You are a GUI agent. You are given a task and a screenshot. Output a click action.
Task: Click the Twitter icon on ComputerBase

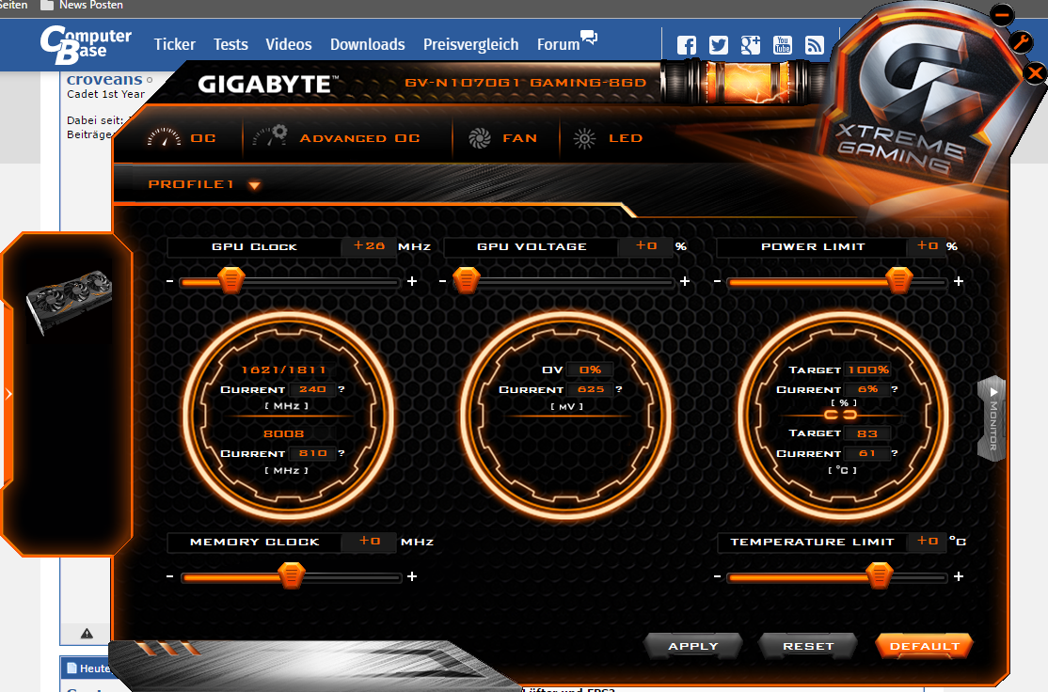[x=719, y=45]
